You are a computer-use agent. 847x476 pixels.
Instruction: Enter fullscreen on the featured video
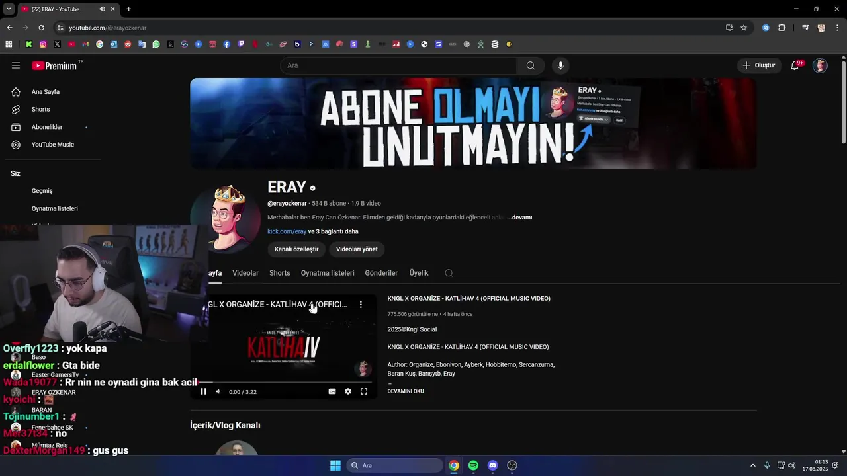pyautogui.click(x=364, y=391)
